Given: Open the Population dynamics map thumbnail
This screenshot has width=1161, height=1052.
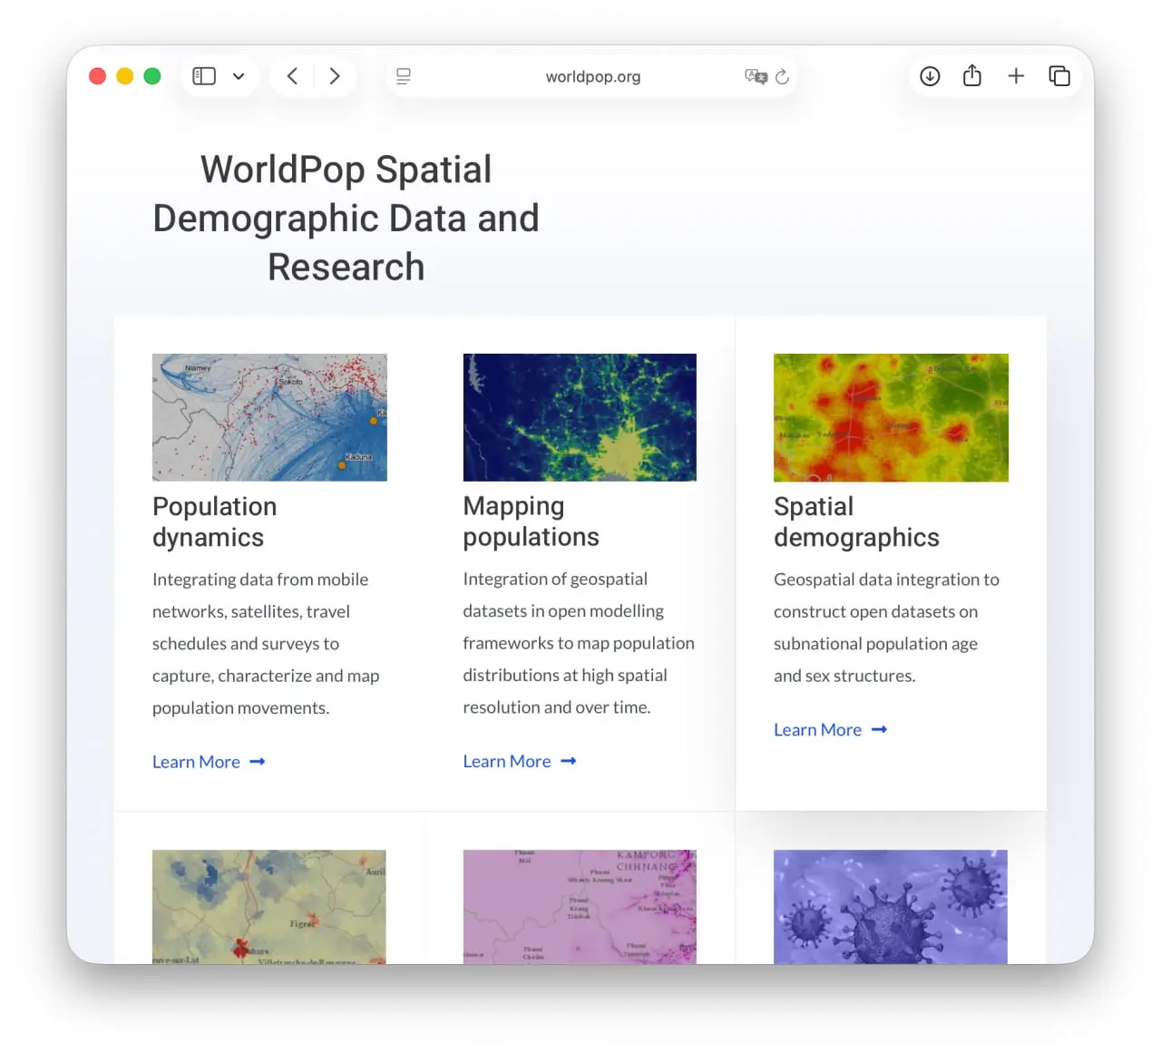Looking at the screenshot, I should (x=269, y=417).
